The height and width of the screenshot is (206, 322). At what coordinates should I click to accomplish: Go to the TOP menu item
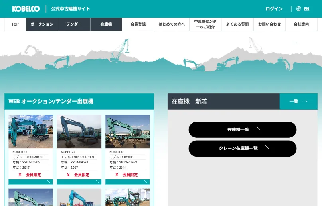(15, 24)
